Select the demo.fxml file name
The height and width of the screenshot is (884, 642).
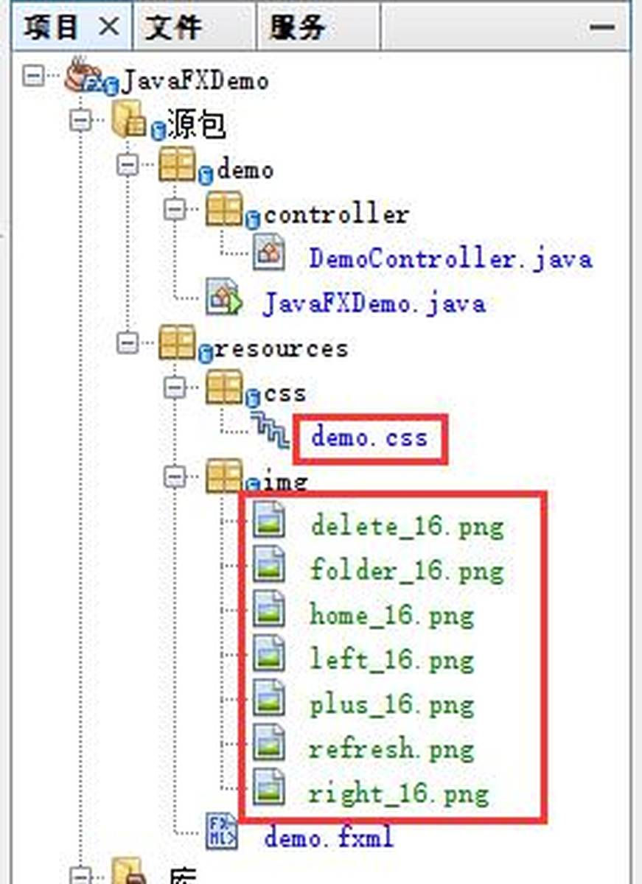tap(329, 838)
